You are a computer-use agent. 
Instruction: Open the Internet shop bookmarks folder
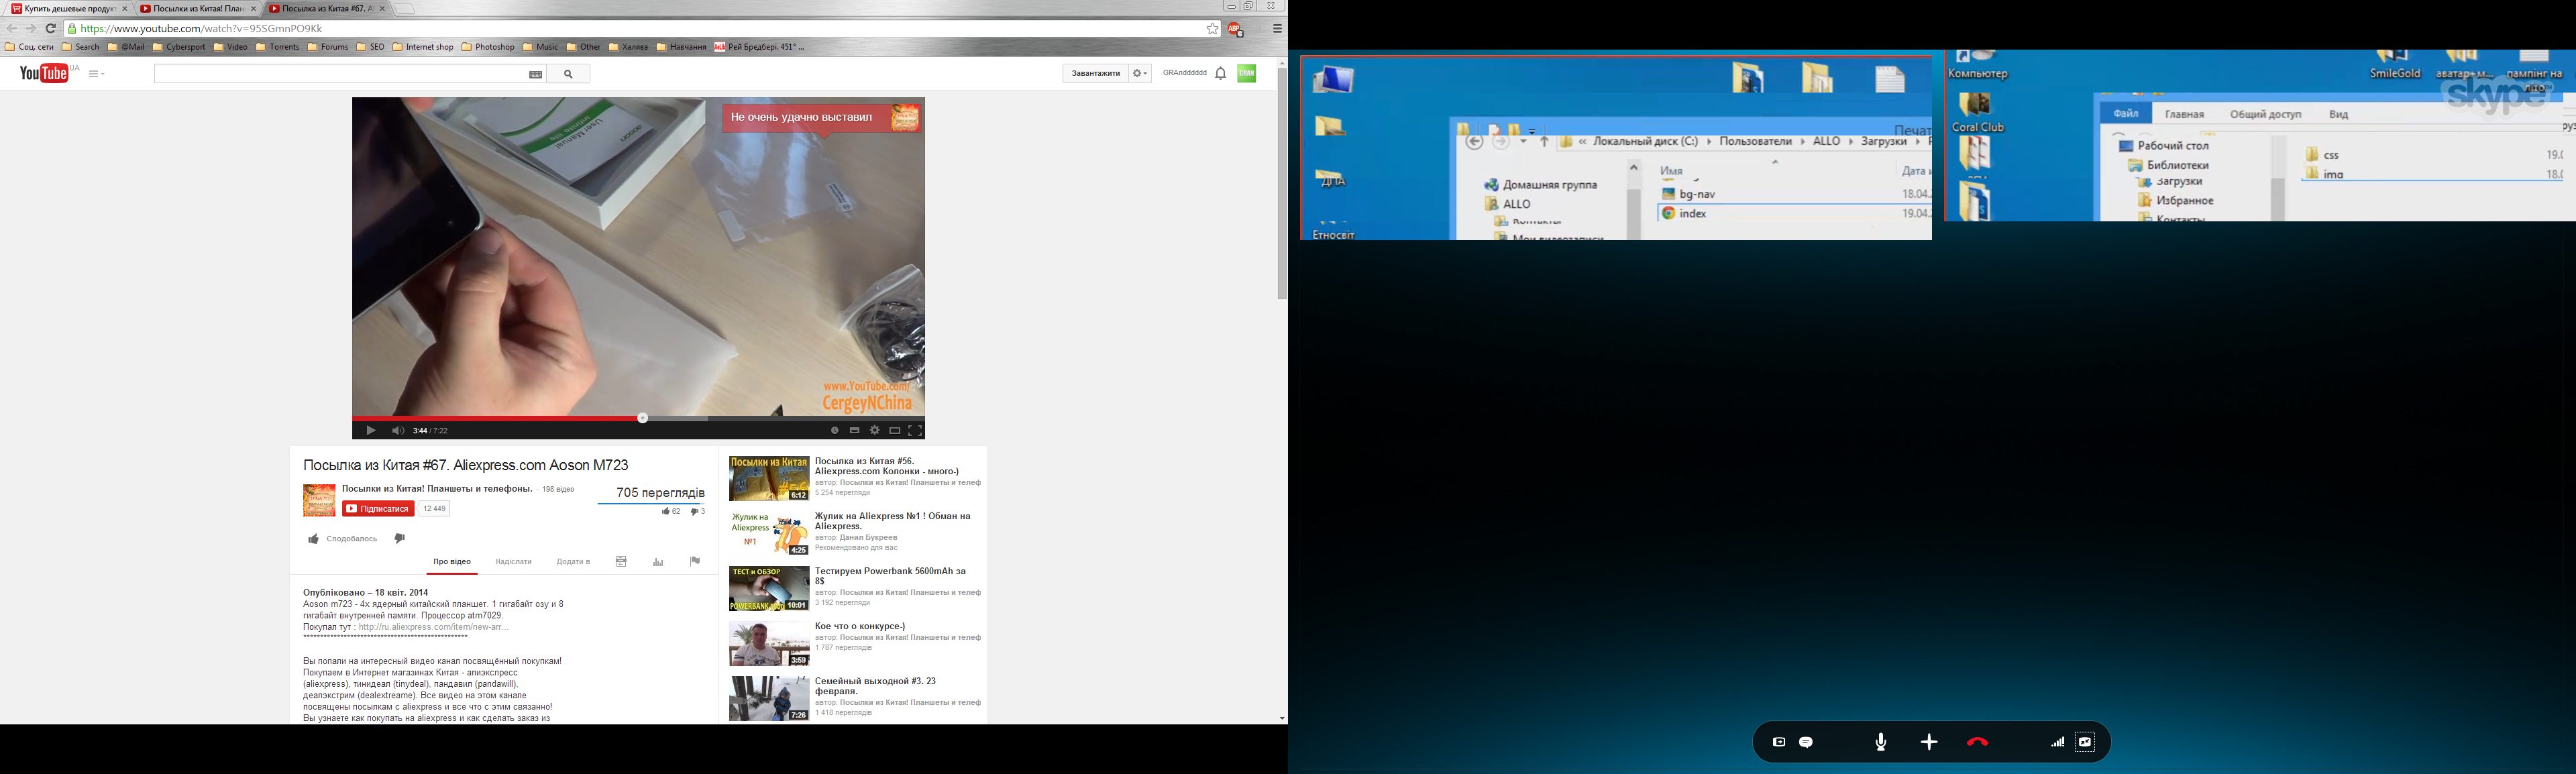[423, 47]
